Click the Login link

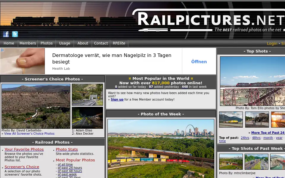pyautogui.click(x=272, y=43)
